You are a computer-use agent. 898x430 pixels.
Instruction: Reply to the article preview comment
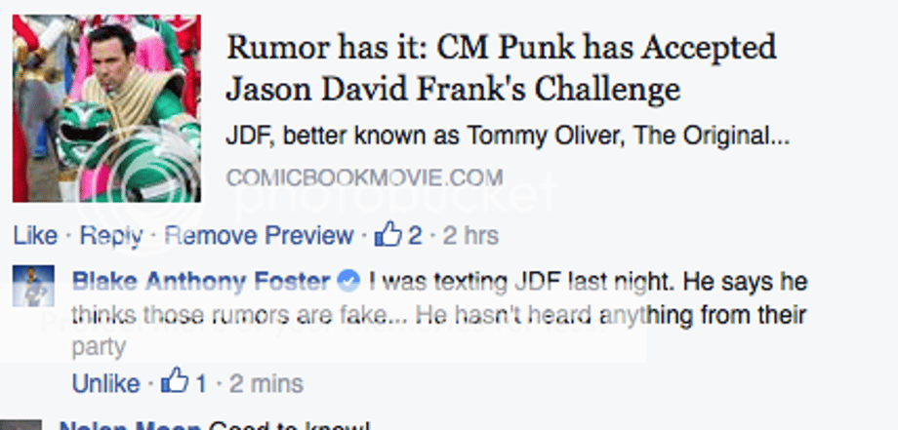[110, 235]
